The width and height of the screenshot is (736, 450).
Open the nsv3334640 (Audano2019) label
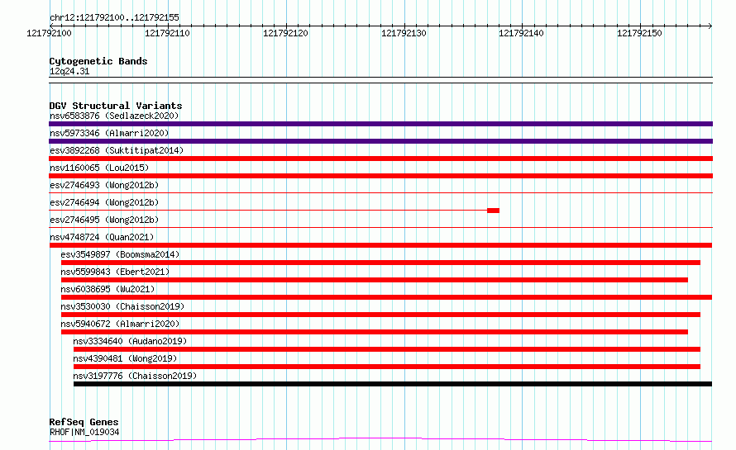130,341
